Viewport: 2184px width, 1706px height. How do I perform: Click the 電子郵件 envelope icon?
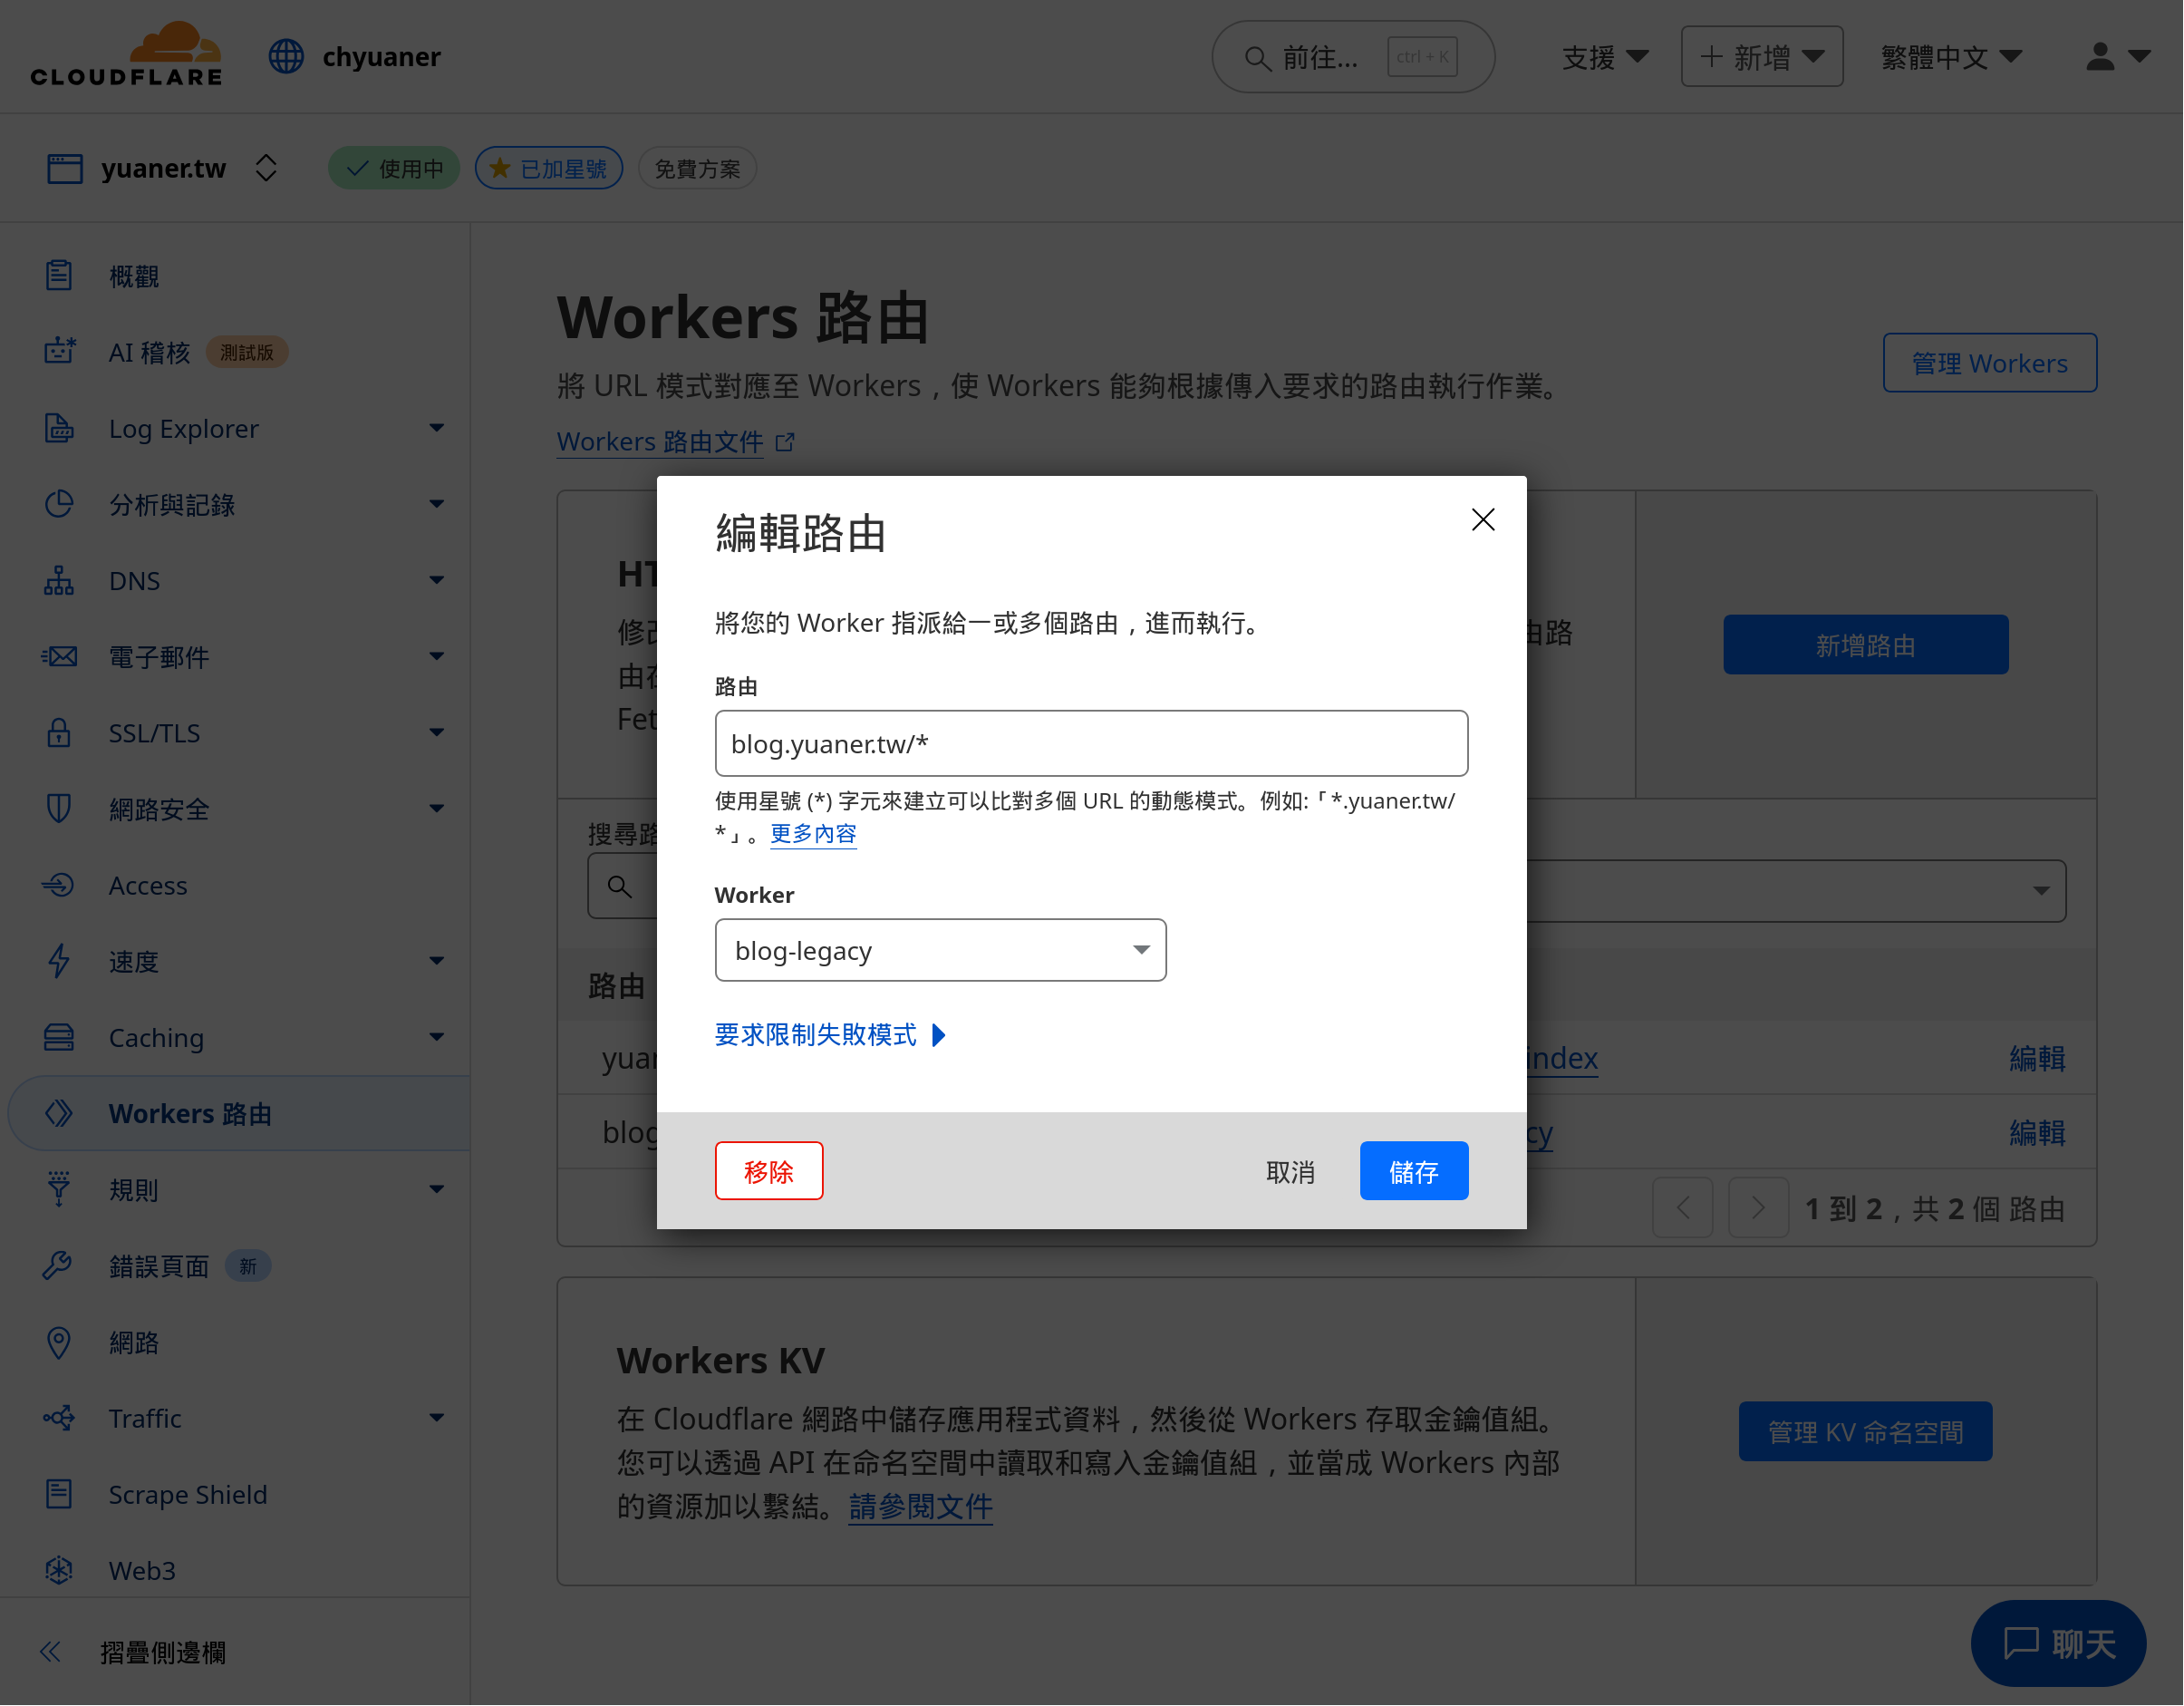(x=59, y=656)
